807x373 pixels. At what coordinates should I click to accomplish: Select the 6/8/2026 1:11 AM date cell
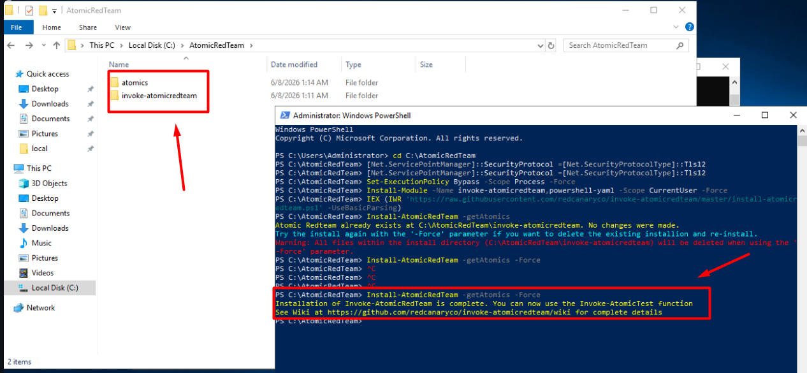(x=300, y=96)
